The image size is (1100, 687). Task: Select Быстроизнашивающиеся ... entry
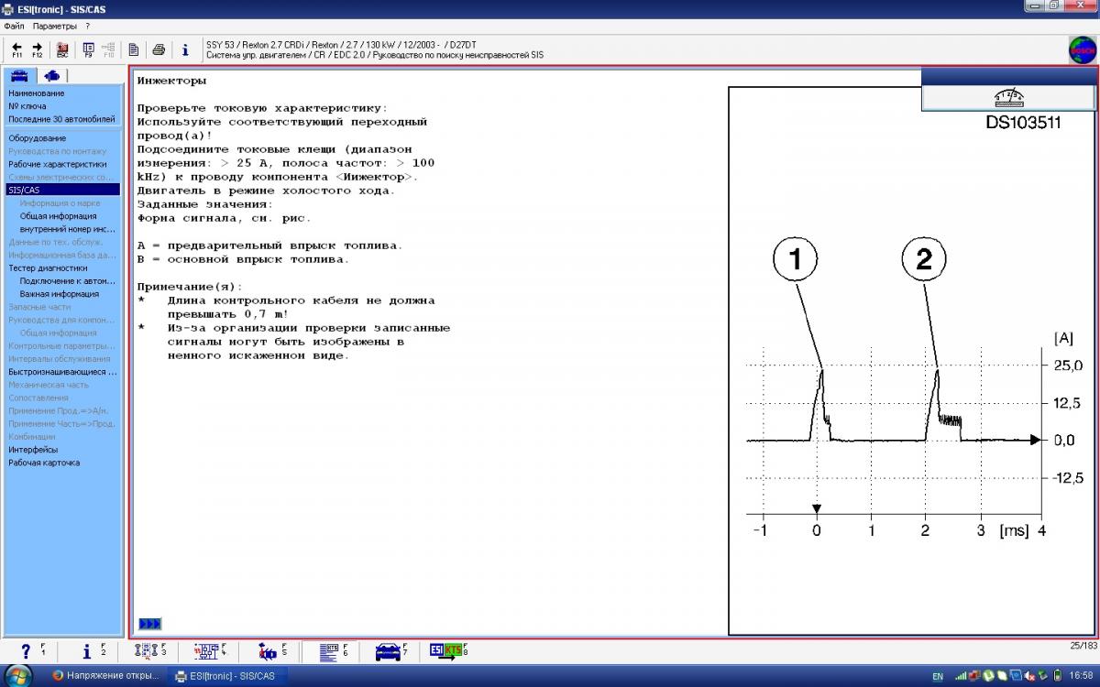[x=62, y=372]
